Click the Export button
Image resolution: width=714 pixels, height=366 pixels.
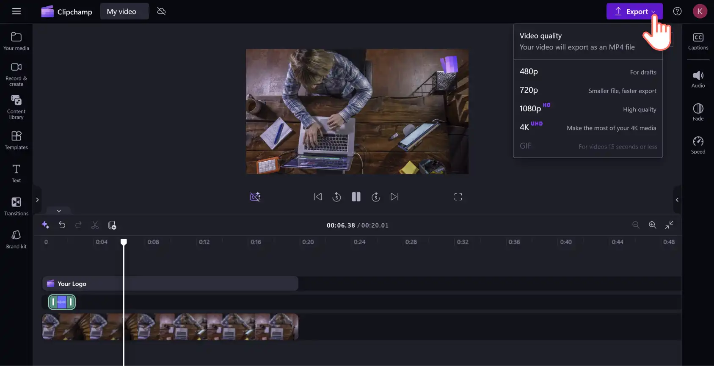[x=634, y=11]
